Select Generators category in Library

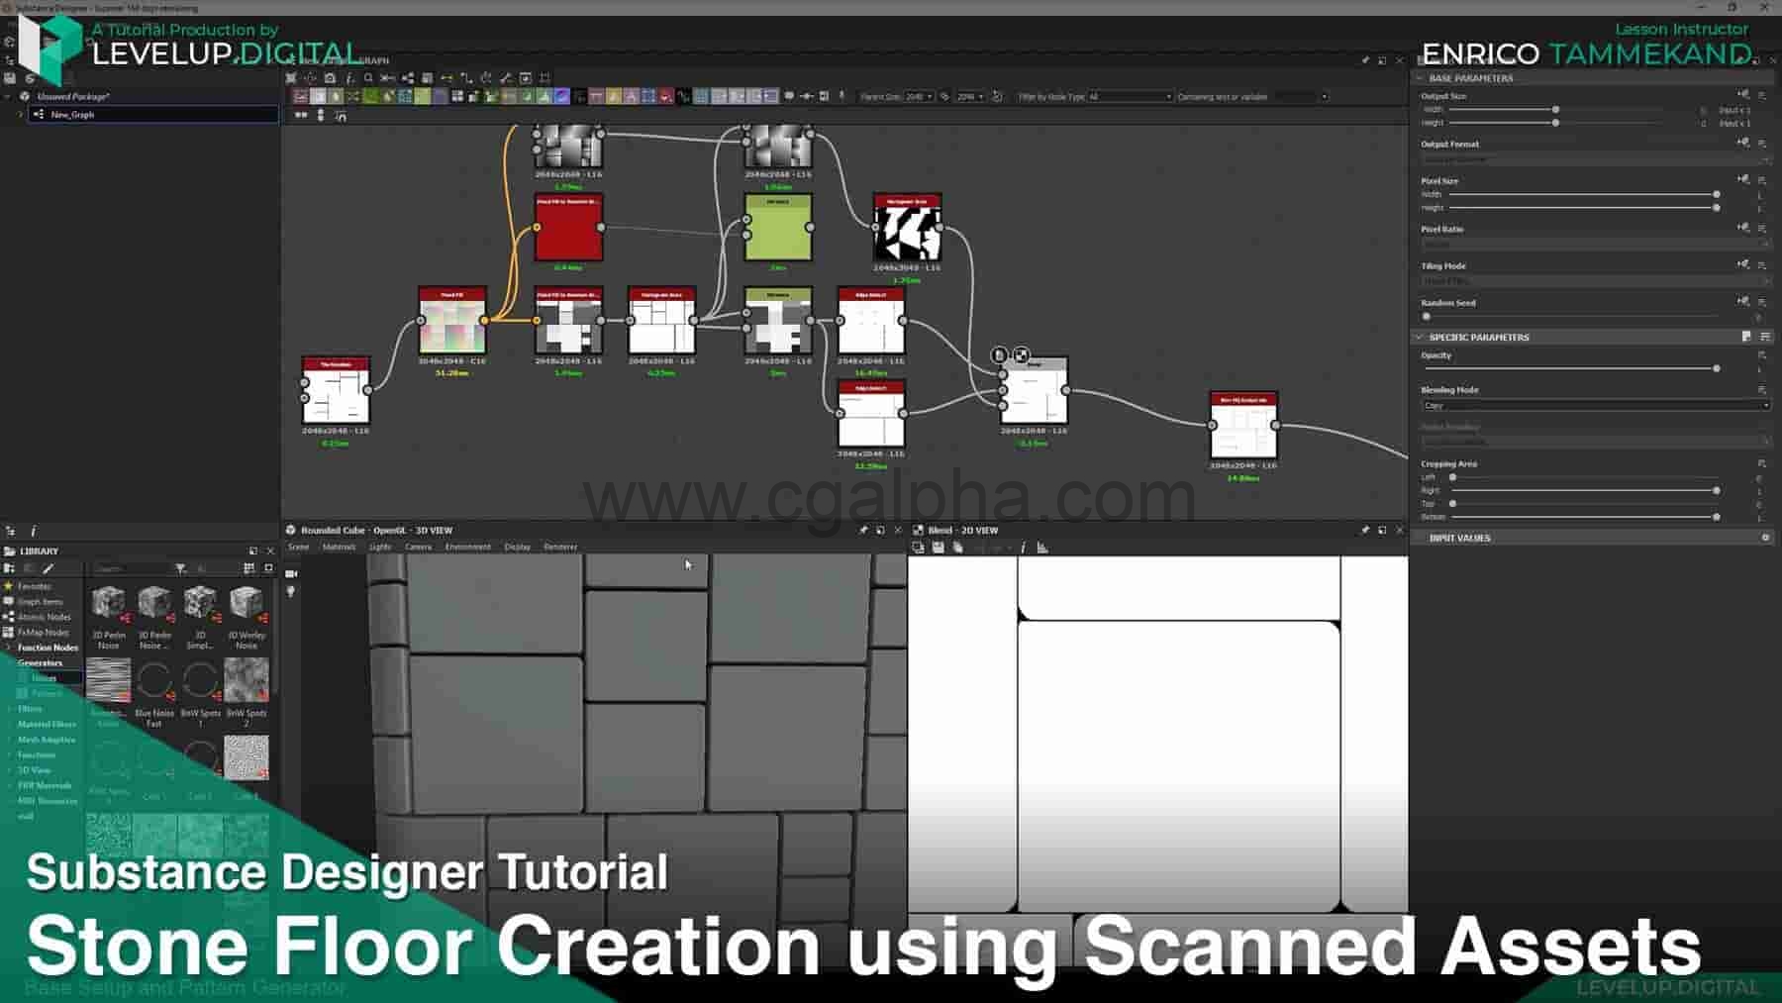click(x=40, y=662)
